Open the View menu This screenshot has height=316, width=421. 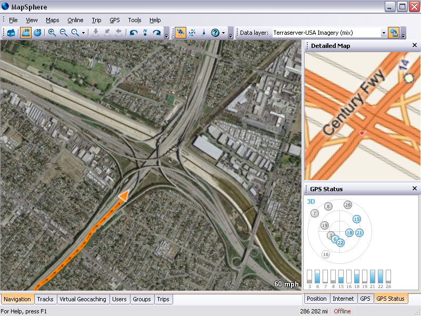[32, 20]
